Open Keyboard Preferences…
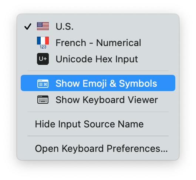 pyautogui.click(x=98, y=149)
